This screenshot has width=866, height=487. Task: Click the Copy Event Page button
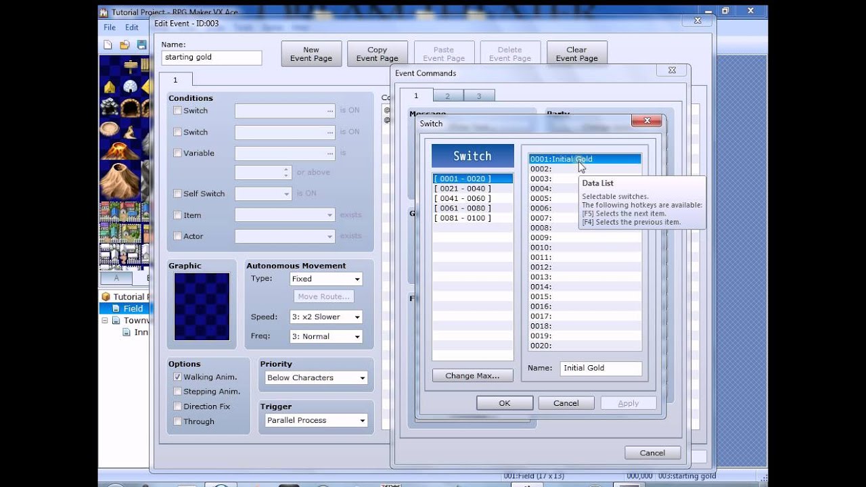tap(378, 53)
